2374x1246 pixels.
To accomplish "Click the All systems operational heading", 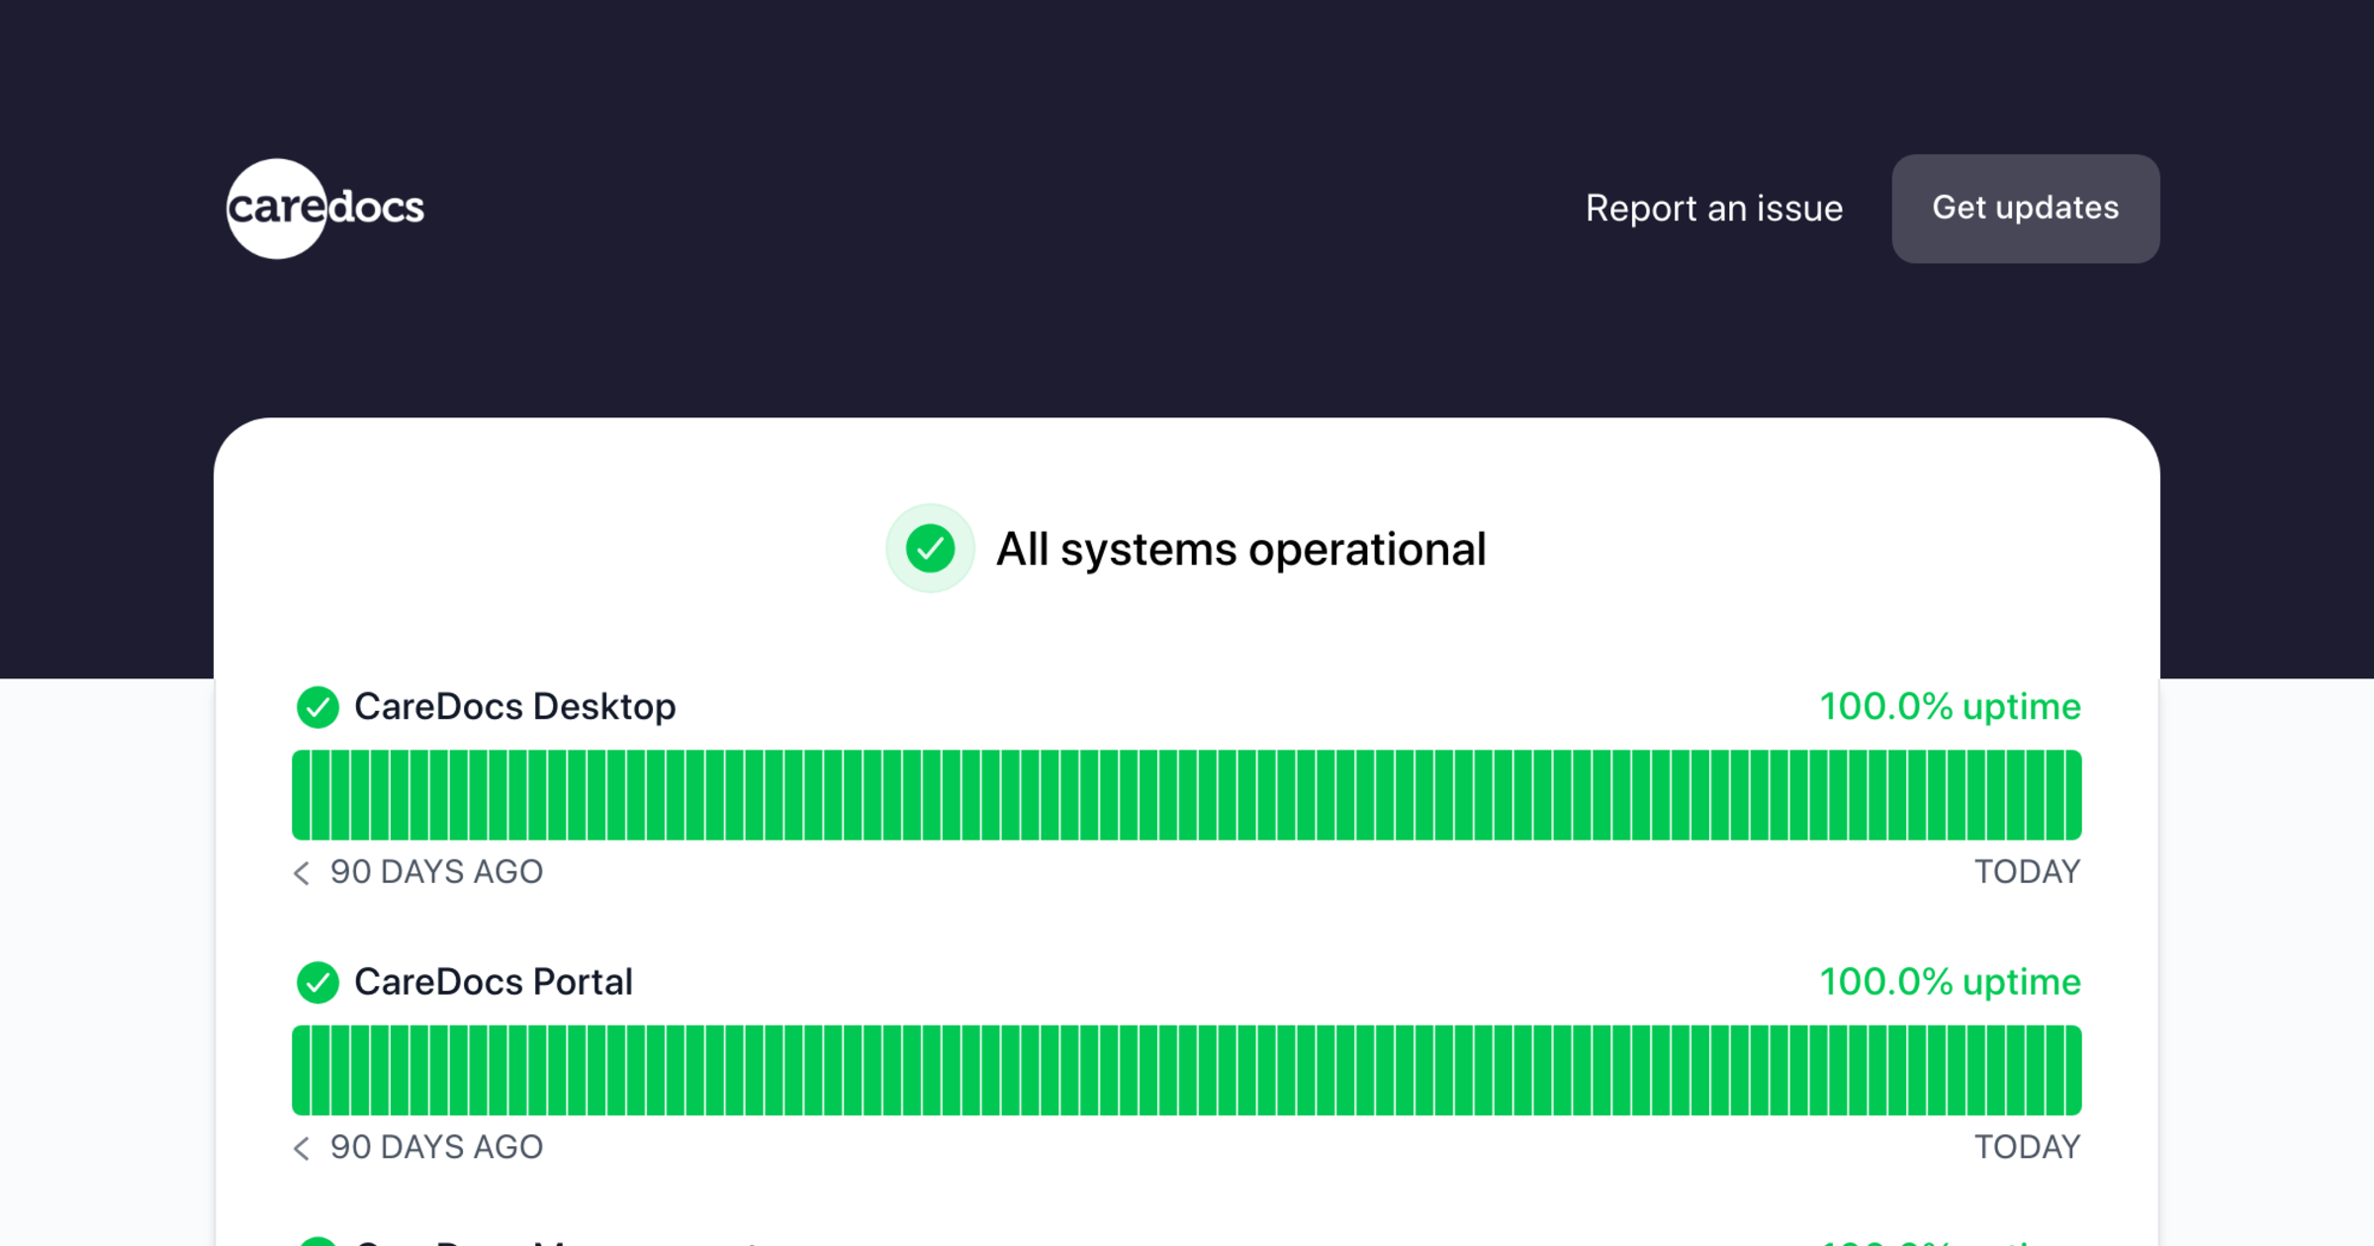I will point(1240,550).
